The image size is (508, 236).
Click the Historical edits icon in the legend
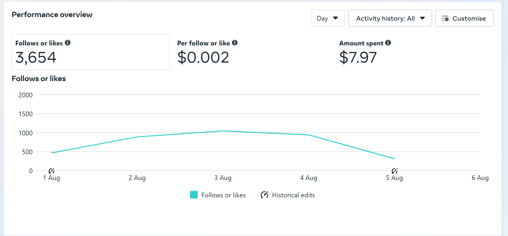click(x=264, y=195)
